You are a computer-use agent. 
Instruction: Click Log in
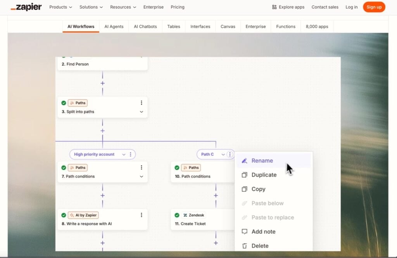click(351, 7)
